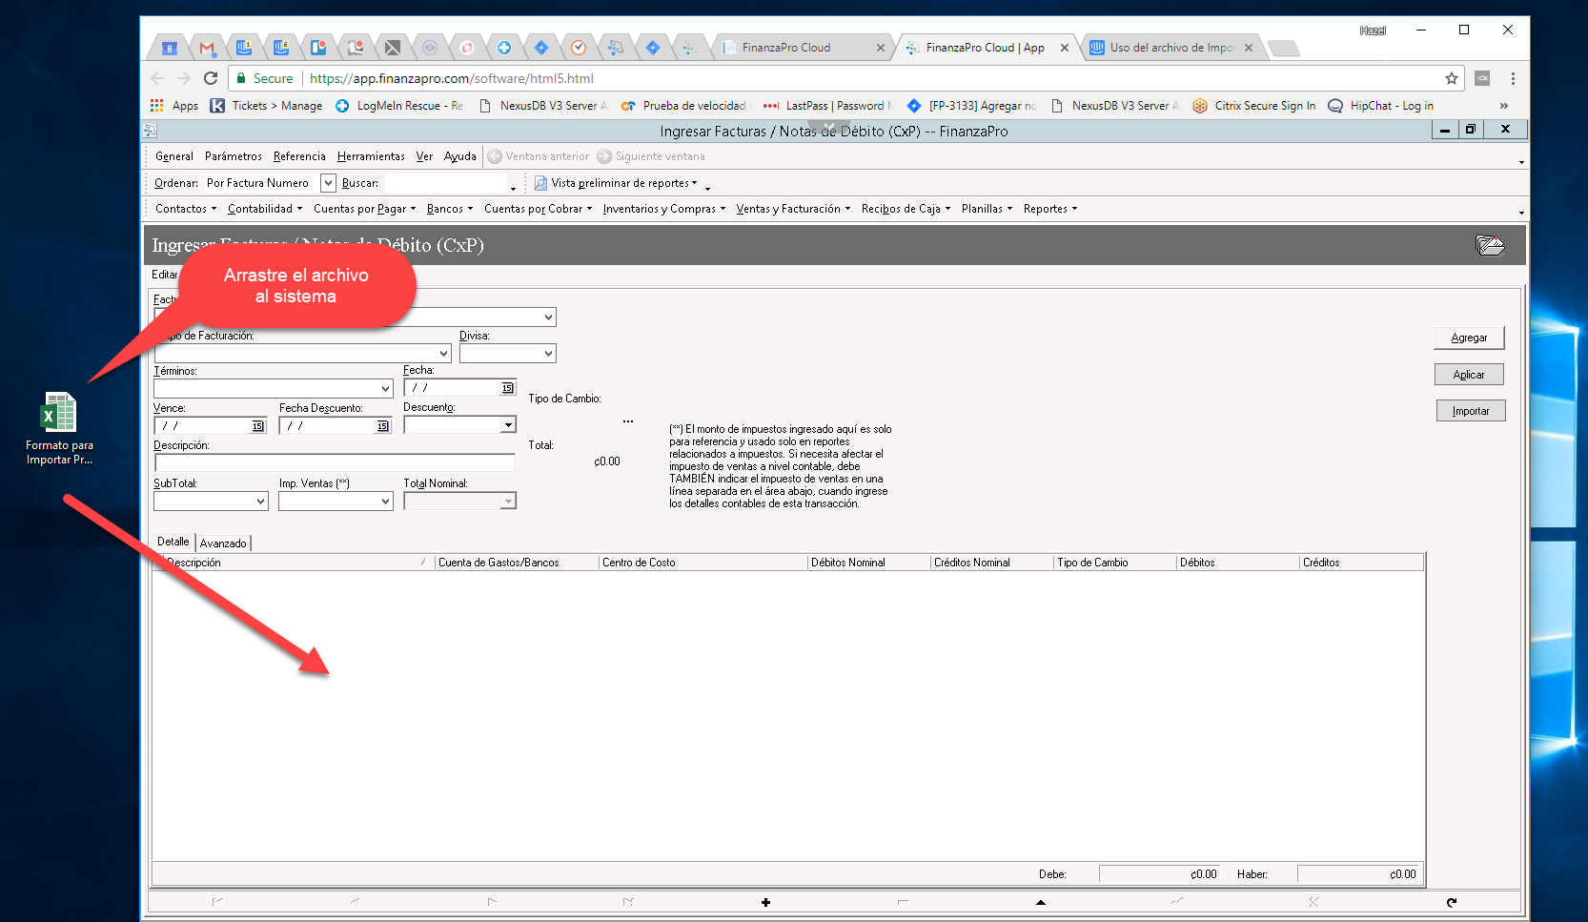Open the Chrome three-dot menu
Viewport: 1588px width, 922px height.
1513,78
